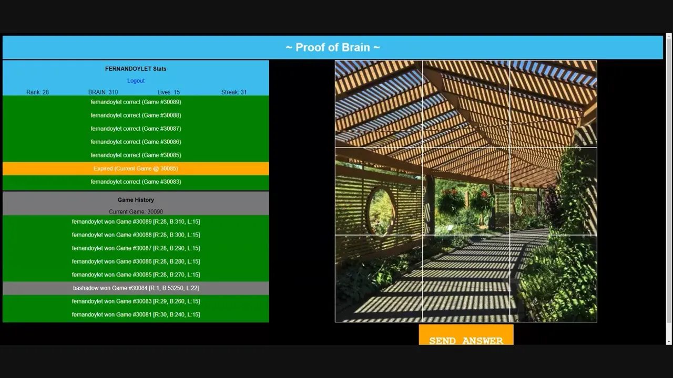
Task: Click 'fernandoylet won Game #30088' history row
Action: [x=136, y=235]
